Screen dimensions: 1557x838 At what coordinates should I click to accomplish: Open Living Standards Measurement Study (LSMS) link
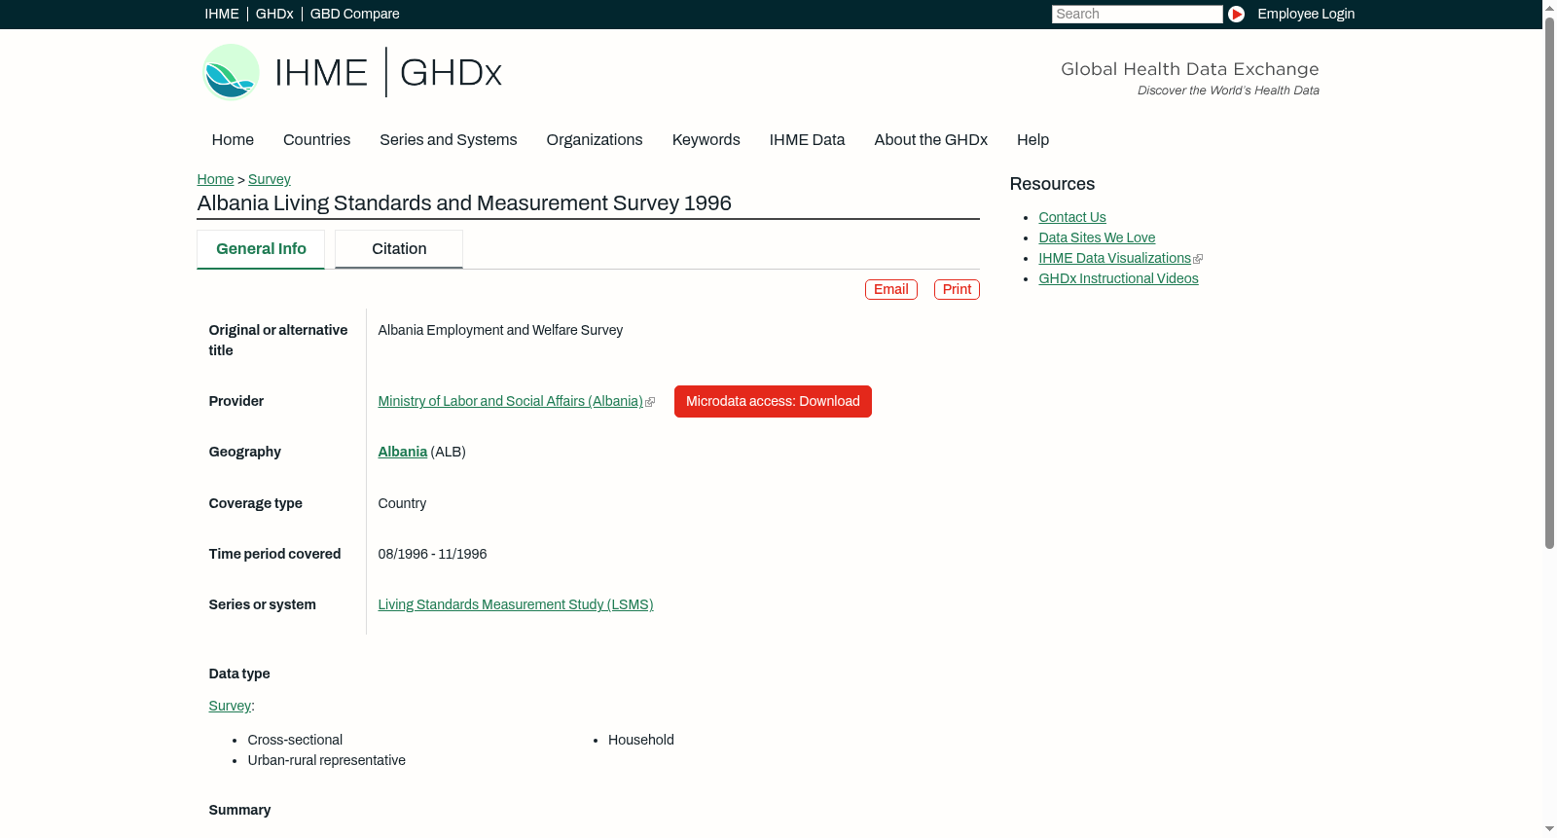point(516,604)
